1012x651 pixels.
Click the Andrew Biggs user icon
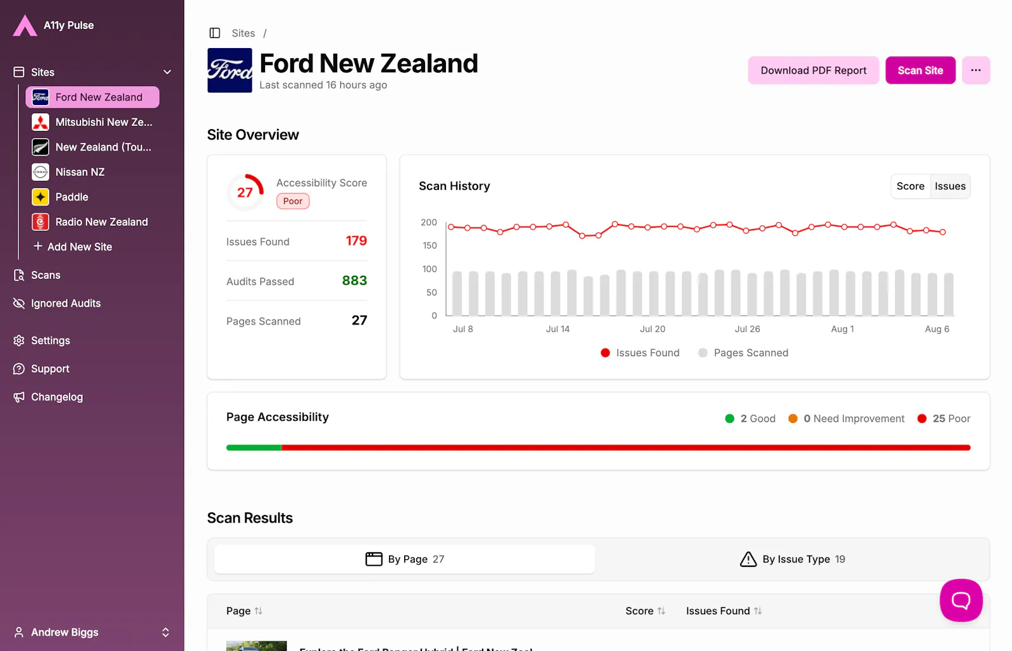point(19,632)
